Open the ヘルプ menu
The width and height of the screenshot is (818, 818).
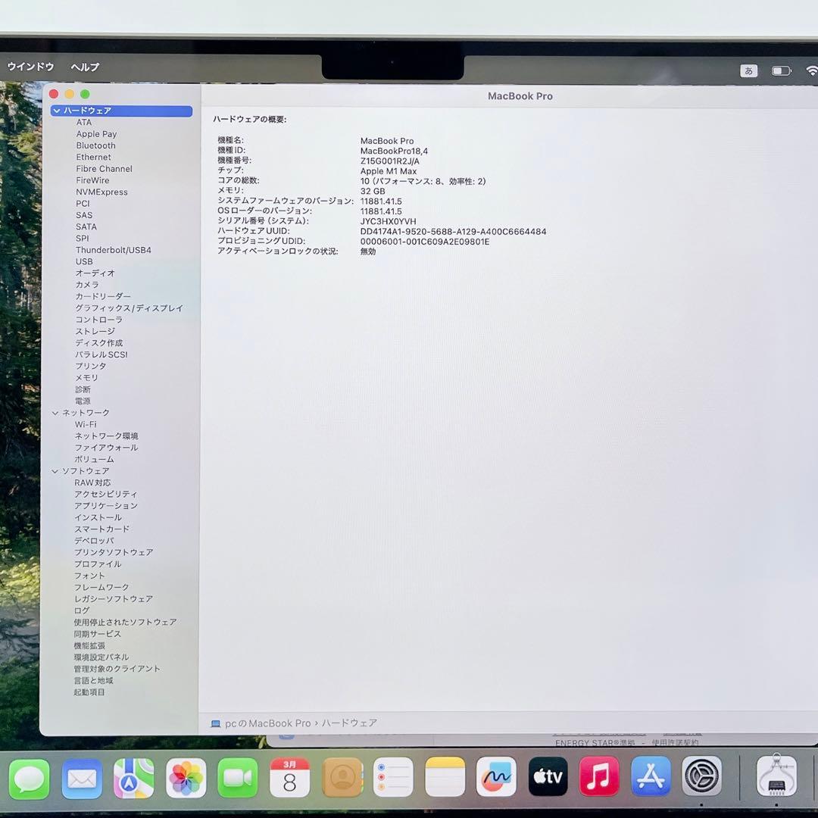point(83,67)
